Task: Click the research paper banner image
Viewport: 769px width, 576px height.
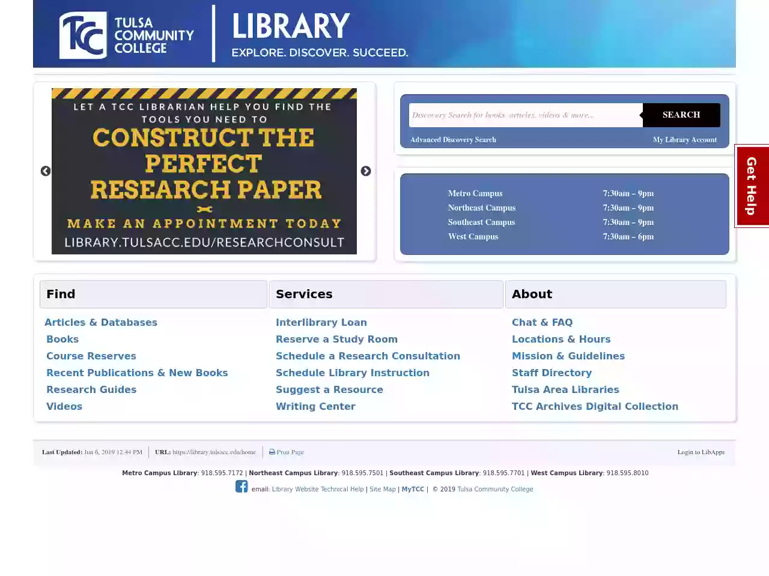Action: coord(204,171)
